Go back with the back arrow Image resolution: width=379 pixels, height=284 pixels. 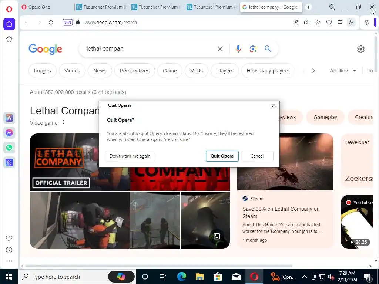(26, 23)
